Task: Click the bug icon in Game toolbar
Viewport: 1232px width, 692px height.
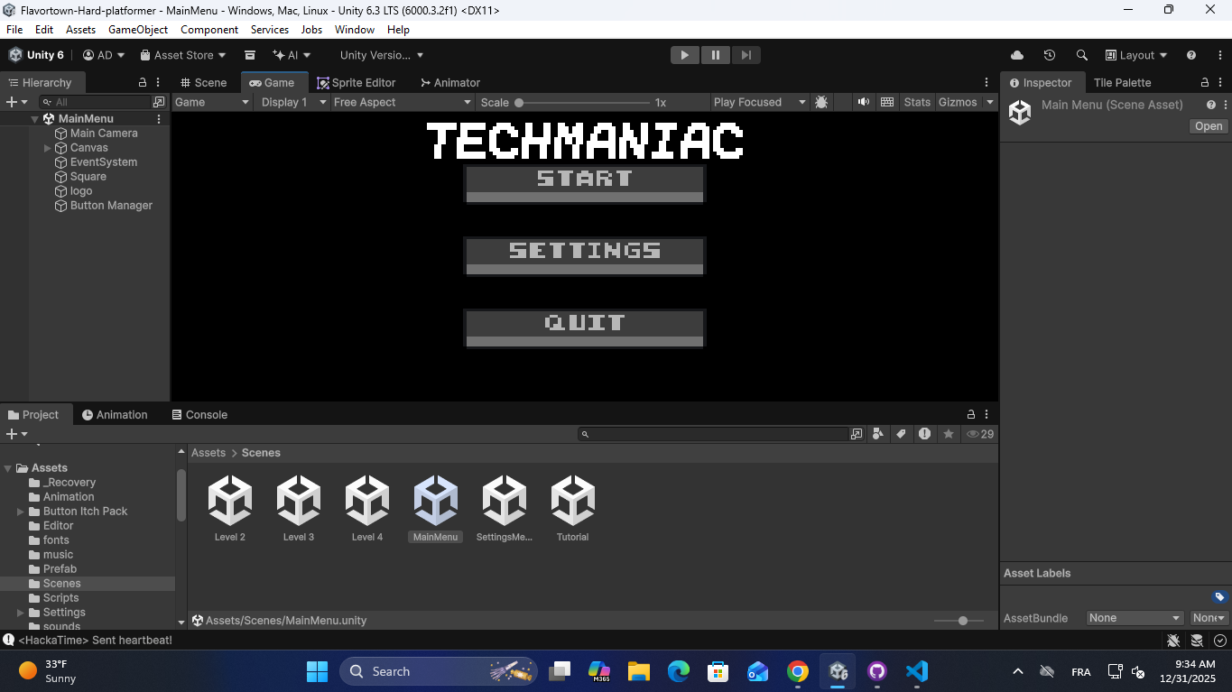Action: tap(821, 102)
